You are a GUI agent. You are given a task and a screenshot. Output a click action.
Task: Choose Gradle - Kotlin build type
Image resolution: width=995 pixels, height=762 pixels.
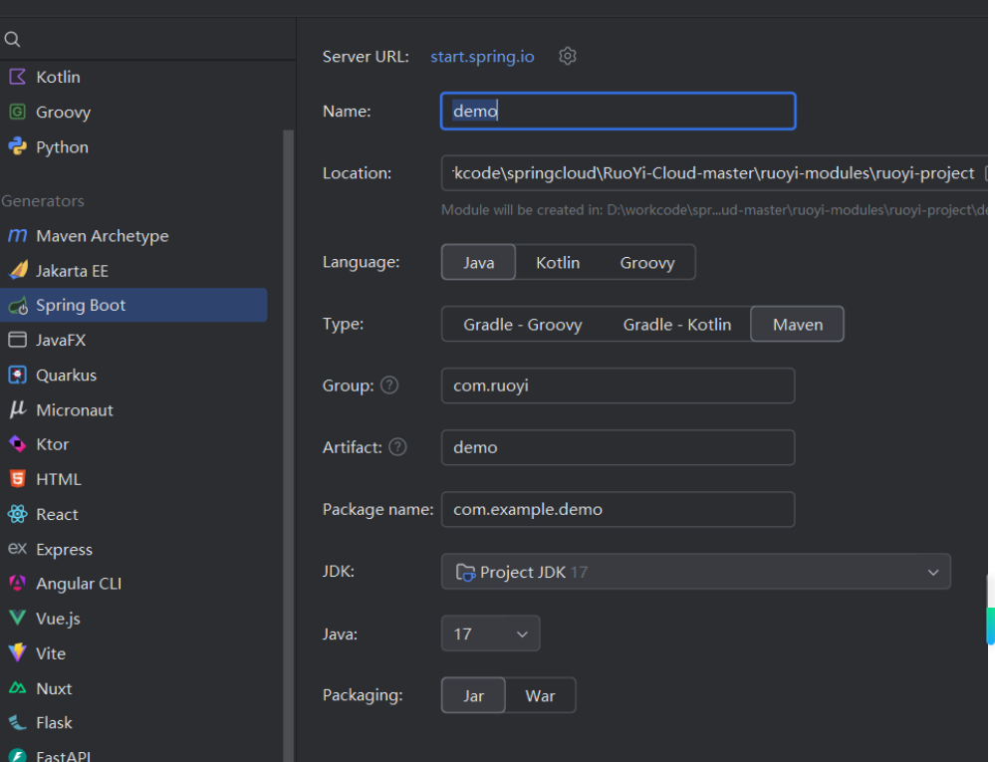coord(676,324)
